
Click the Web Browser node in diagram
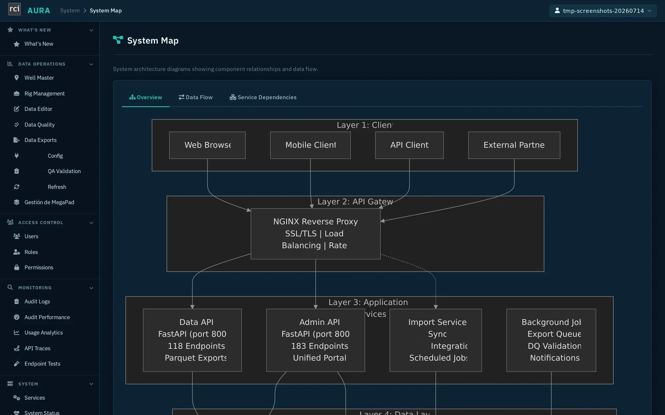pyautogui.click(x=207, y=145)
